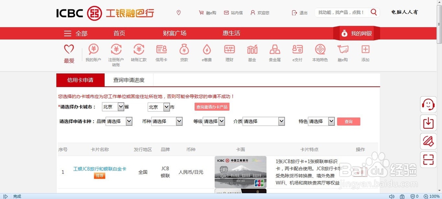Open the 基金 chart icon
The width and height of the screenshot is (442, 199).
tap(252, 49)
